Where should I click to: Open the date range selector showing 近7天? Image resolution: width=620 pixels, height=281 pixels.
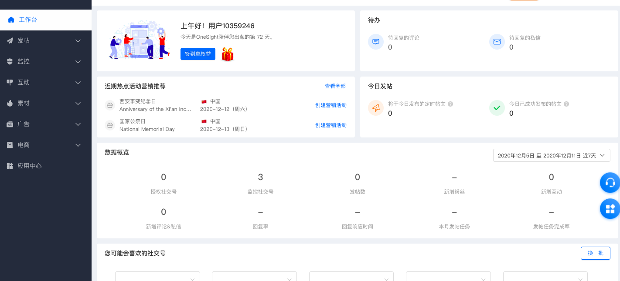(551, 155)
